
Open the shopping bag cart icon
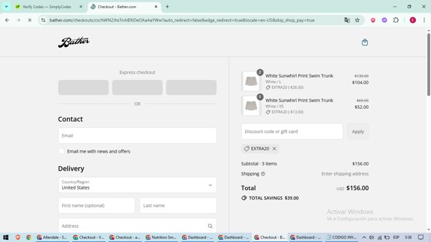point(364,42)
